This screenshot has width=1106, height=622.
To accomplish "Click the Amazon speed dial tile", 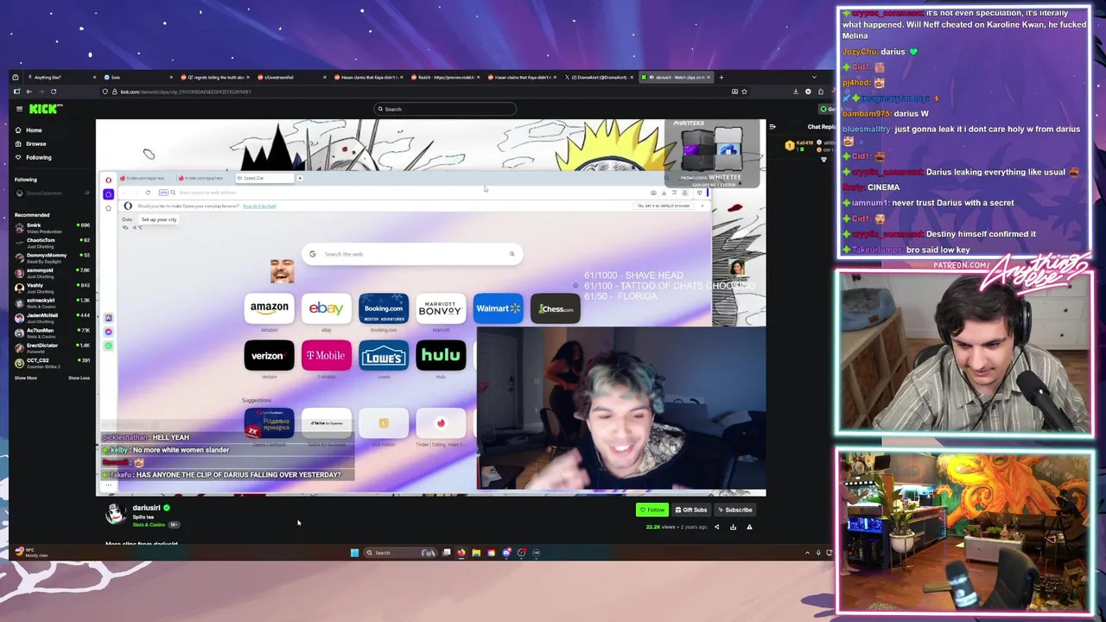I will click(269, 308).
